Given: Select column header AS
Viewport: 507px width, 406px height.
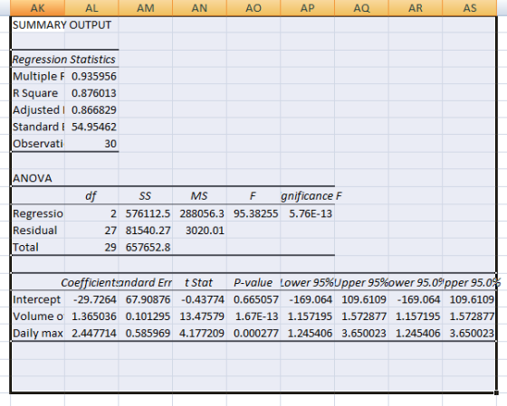Looking at the screenshot, I should (470, 8).
